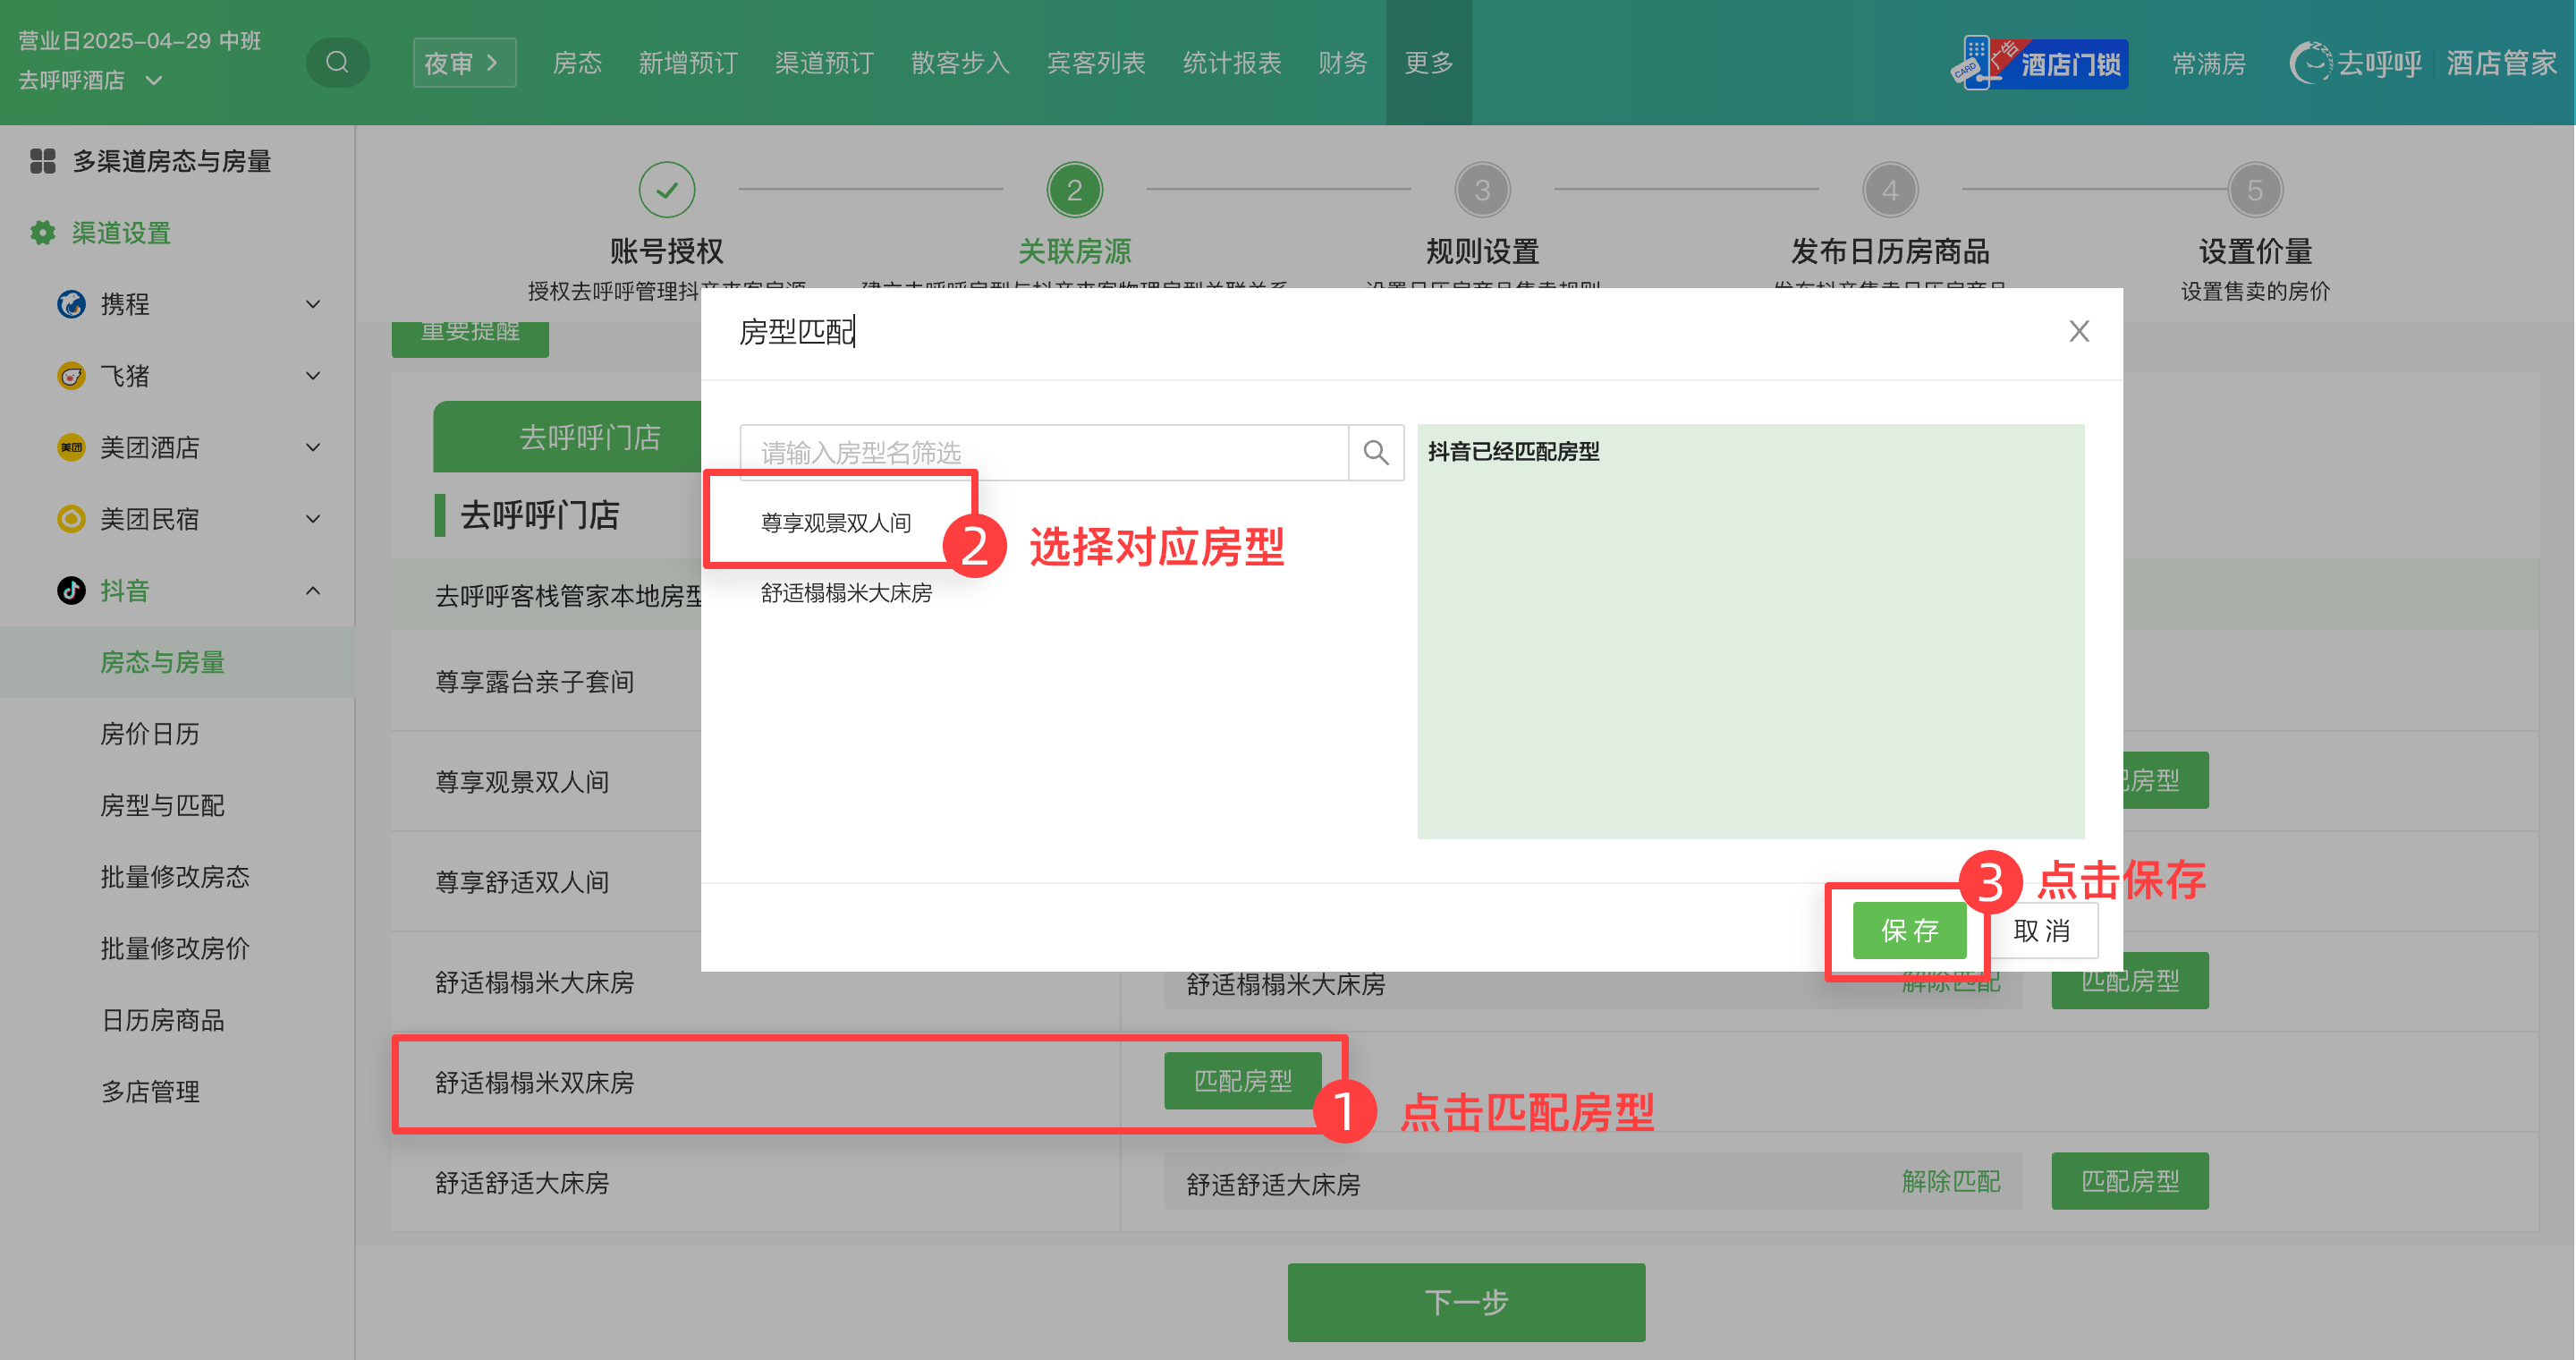Viewport: 2576px width, 1360px height.
Task: Expand the 美团酒店 channel menu
Action: point(313,447)
